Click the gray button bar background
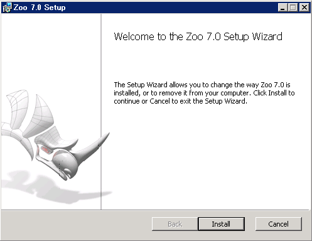Viewport: 312px width, 241px height. point(75,225)
